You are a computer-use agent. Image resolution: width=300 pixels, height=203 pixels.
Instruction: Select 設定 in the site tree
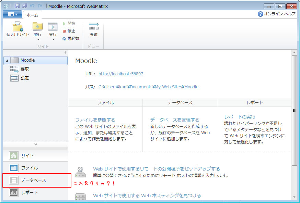25,78
